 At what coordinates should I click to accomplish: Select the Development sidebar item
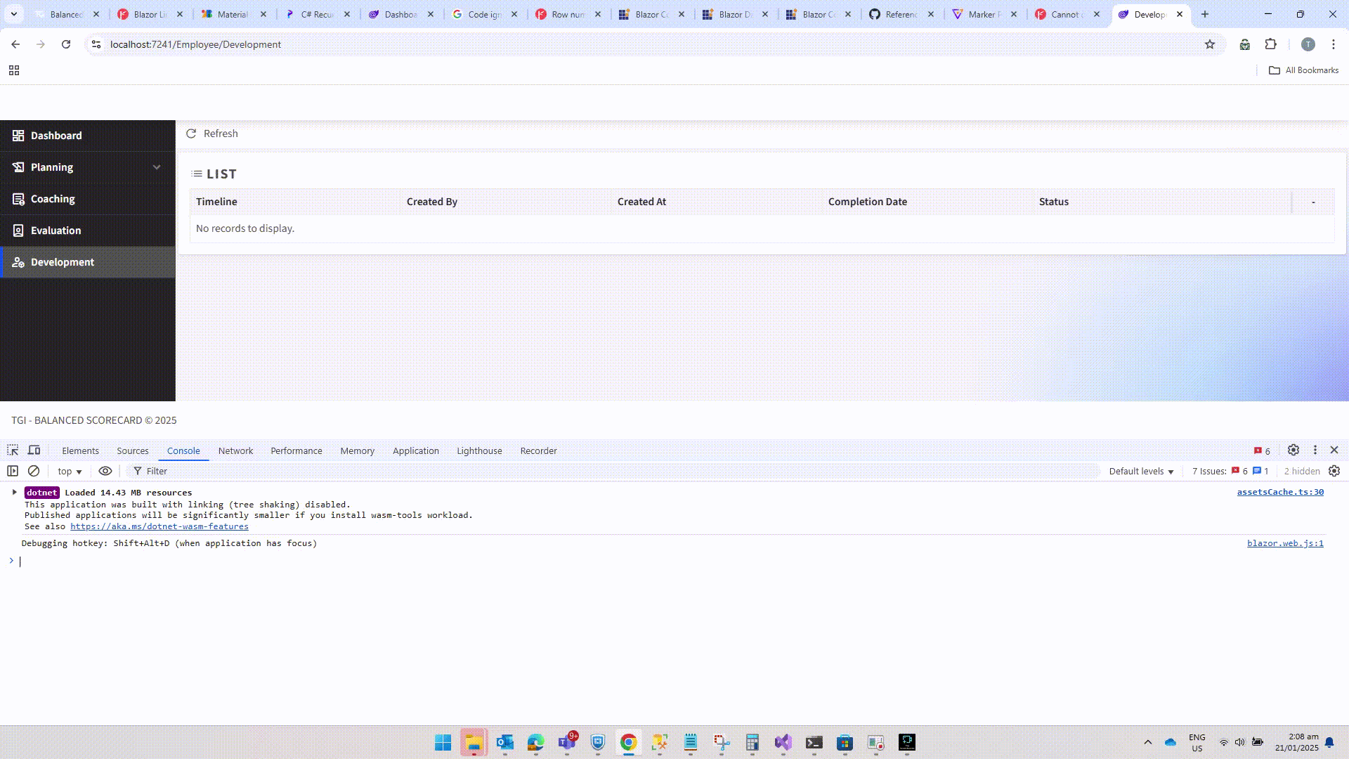(x=88, y=262)
